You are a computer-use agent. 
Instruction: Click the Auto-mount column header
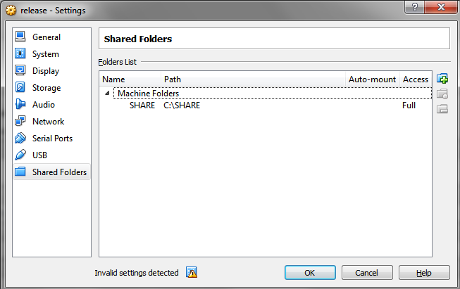click(x=373, y=79)
